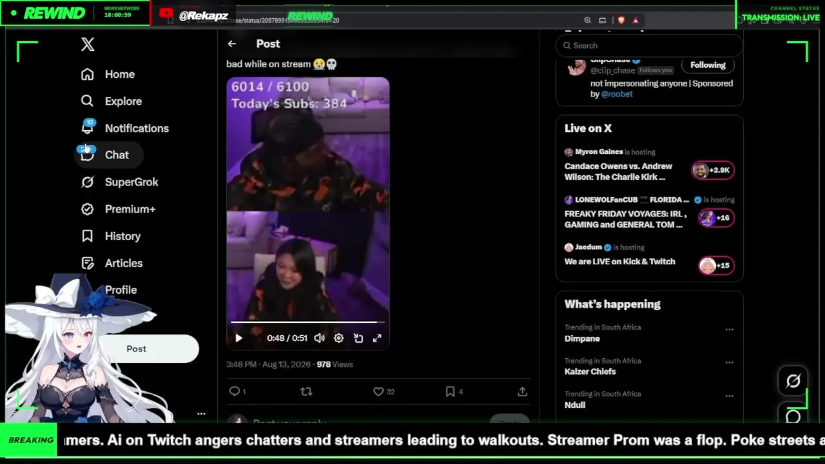Click the Home house icon
The image size is (825, 464).
(x=87, y=74)
